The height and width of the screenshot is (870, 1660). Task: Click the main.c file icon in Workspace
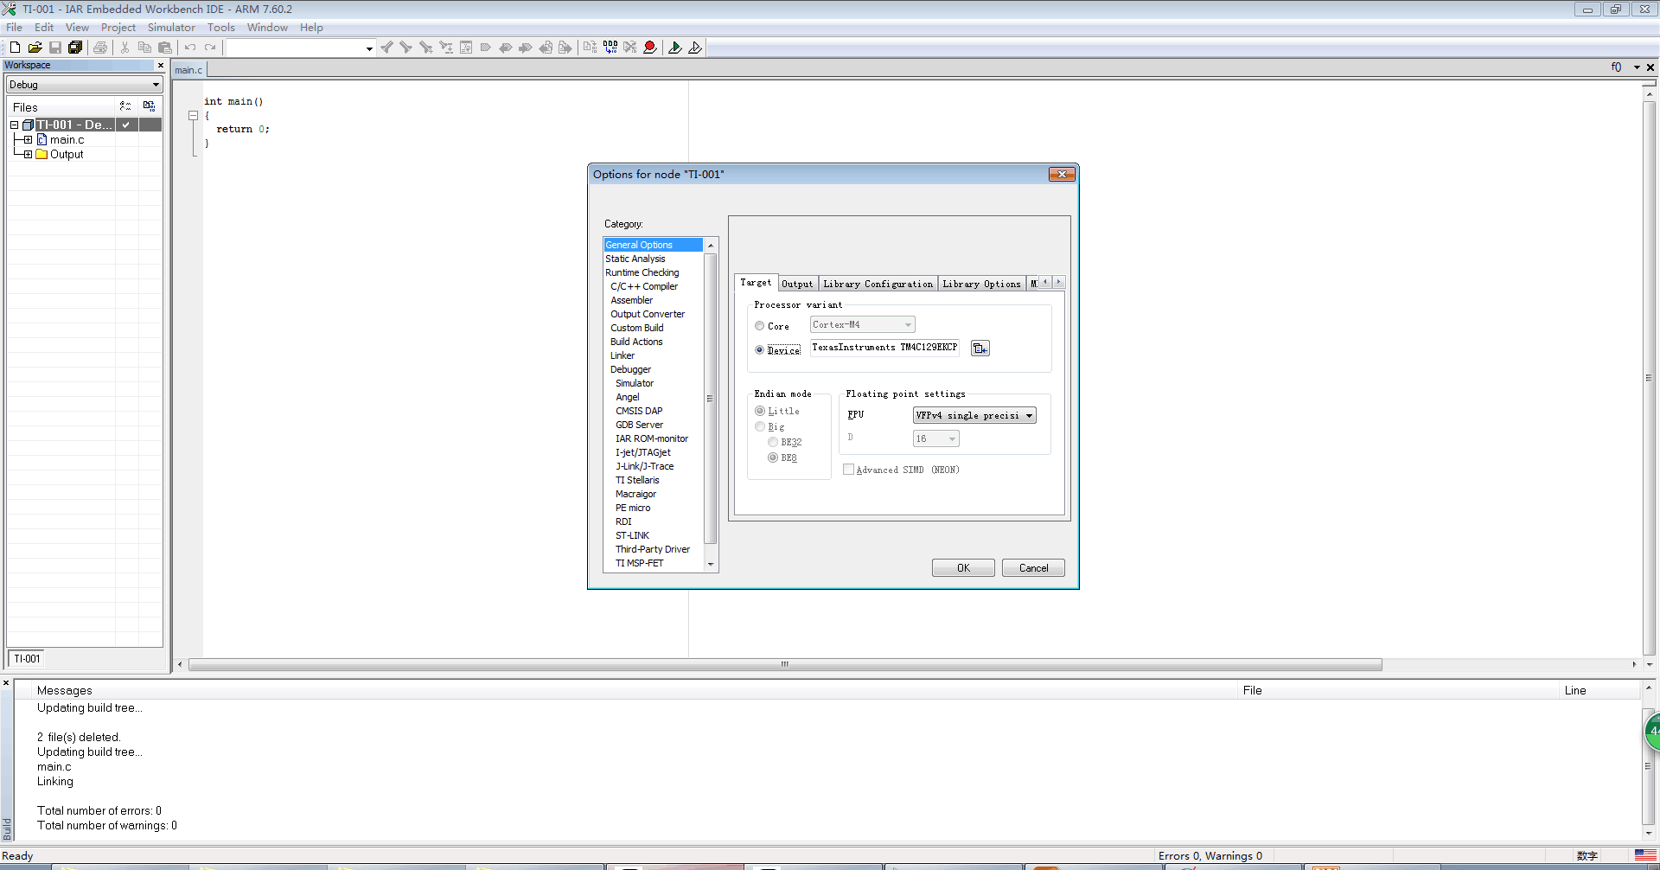click(41, 139)
